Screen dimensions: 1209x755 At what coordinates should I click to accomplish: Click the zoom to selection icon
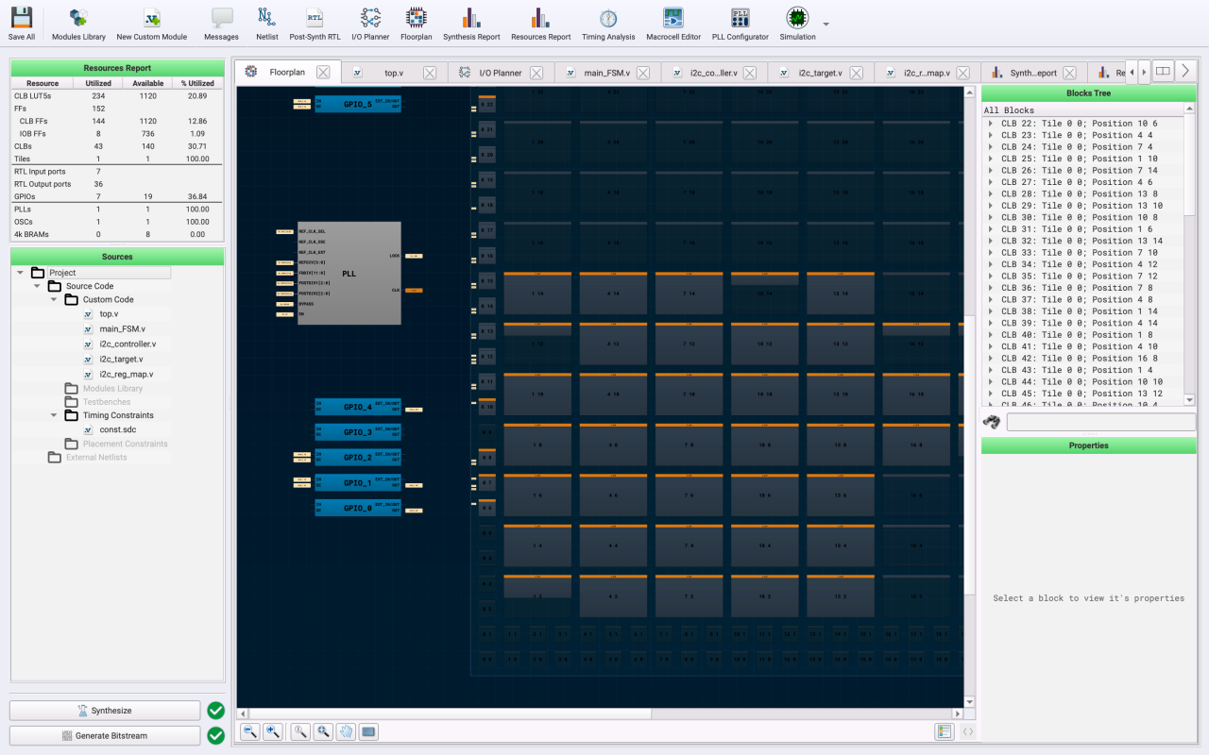[x=323, y=731]
